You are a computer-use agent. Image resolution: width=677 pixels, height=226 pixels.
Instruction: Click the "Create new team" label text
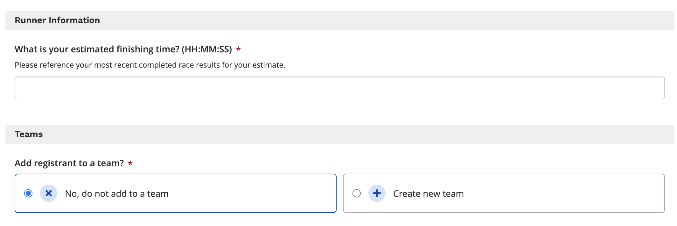point(428,194)
